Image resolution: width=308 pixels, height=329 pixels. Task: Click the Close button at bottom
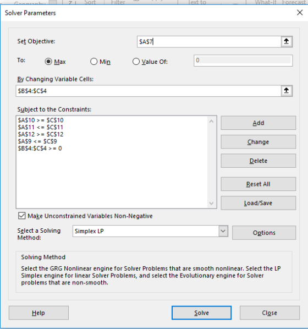[x=269, y=313]
